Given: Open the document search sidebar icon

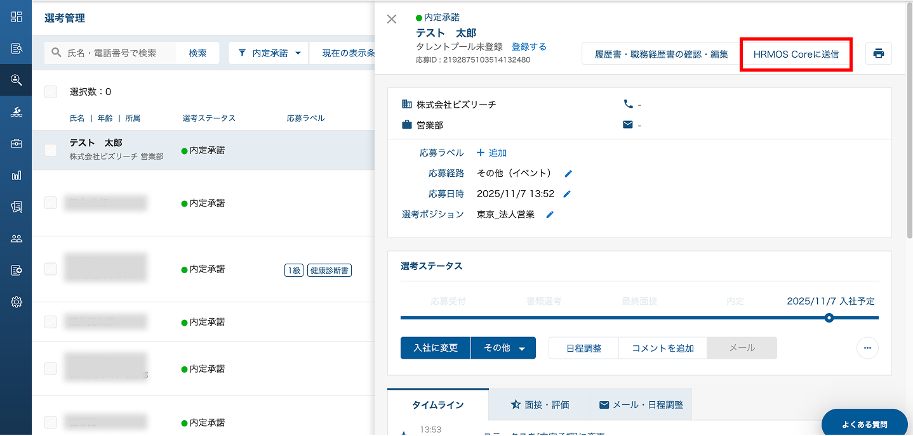Looking at the screenshot, I should [x=17, y=49].
